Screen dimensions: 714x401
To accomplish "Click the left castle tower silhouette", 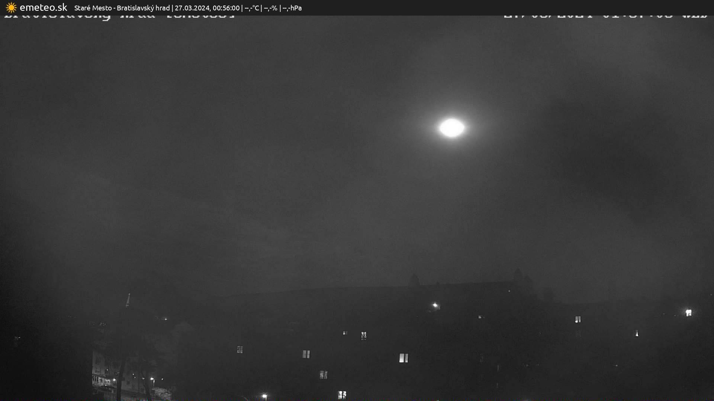I will (414, 280).
